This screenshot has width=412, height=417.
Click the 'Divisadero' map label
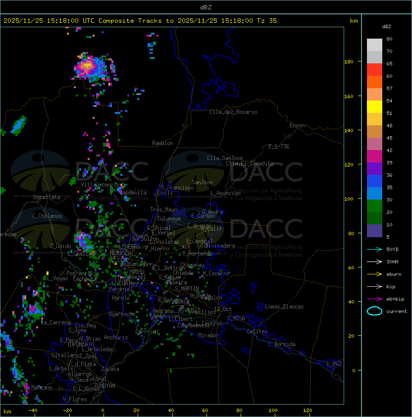click(220, 246)
